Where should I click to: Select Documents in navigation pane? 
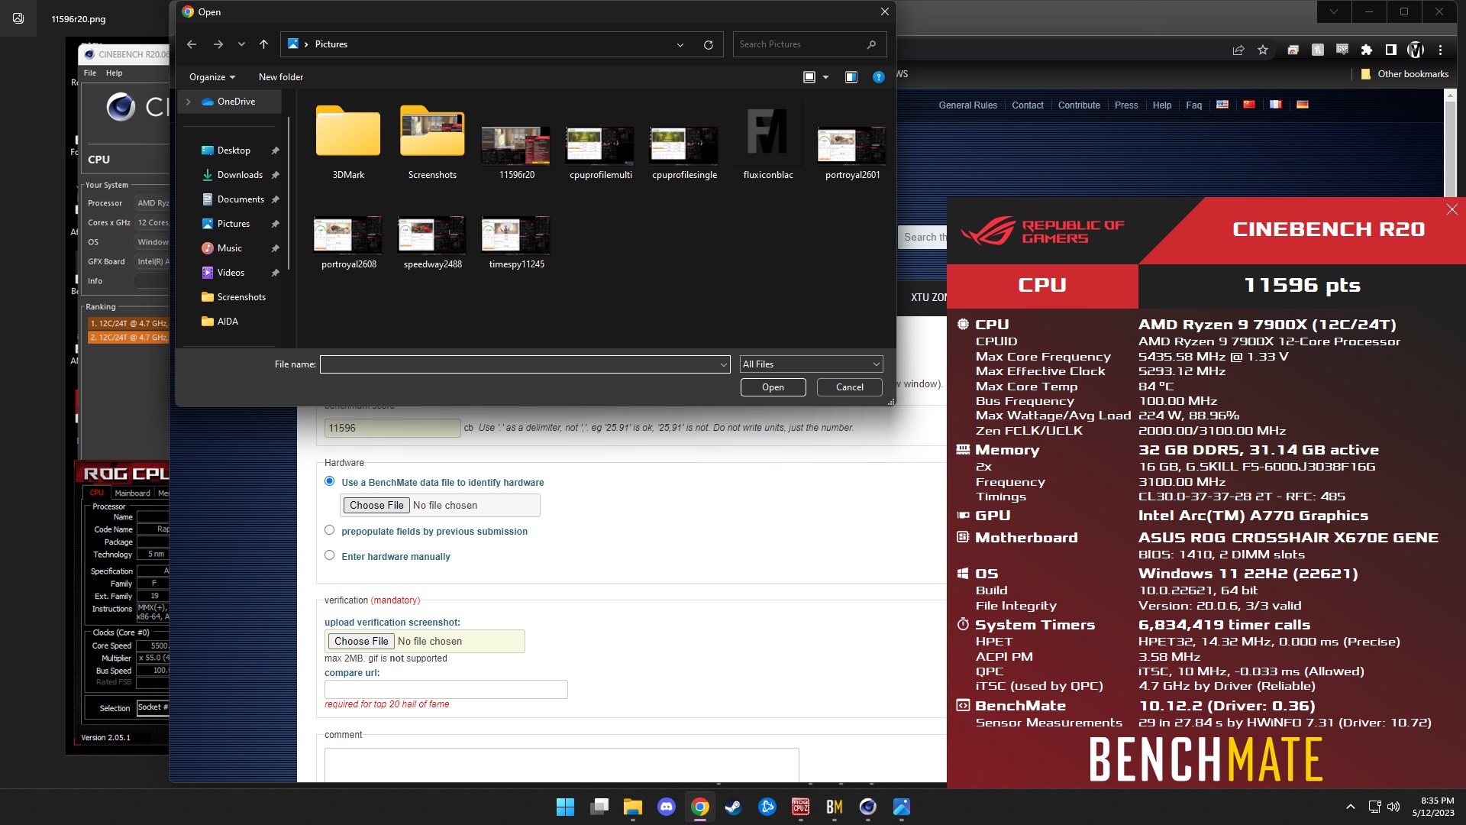240,199
